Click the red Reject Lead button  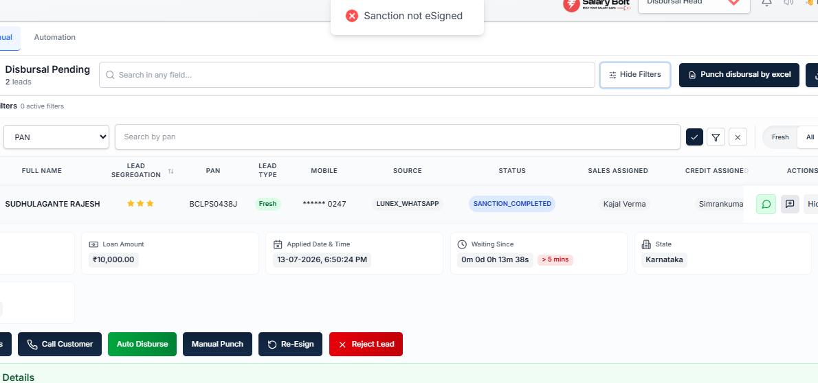(366, 344)
